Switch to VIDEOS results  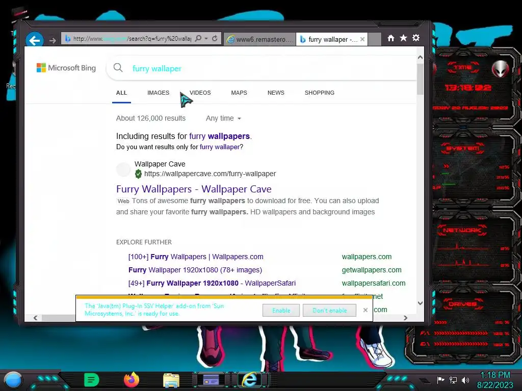[x=200, y=93]
